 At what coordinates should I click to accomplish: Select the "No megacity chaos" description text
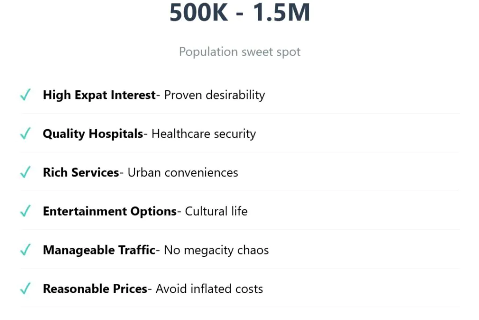point(217,250)
